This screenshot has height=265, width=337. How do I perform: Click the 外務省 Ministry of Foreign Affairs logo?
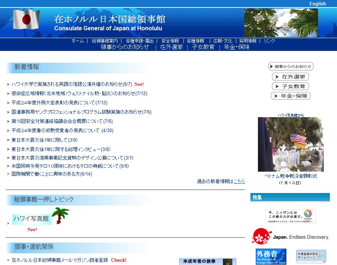[271, 256]
